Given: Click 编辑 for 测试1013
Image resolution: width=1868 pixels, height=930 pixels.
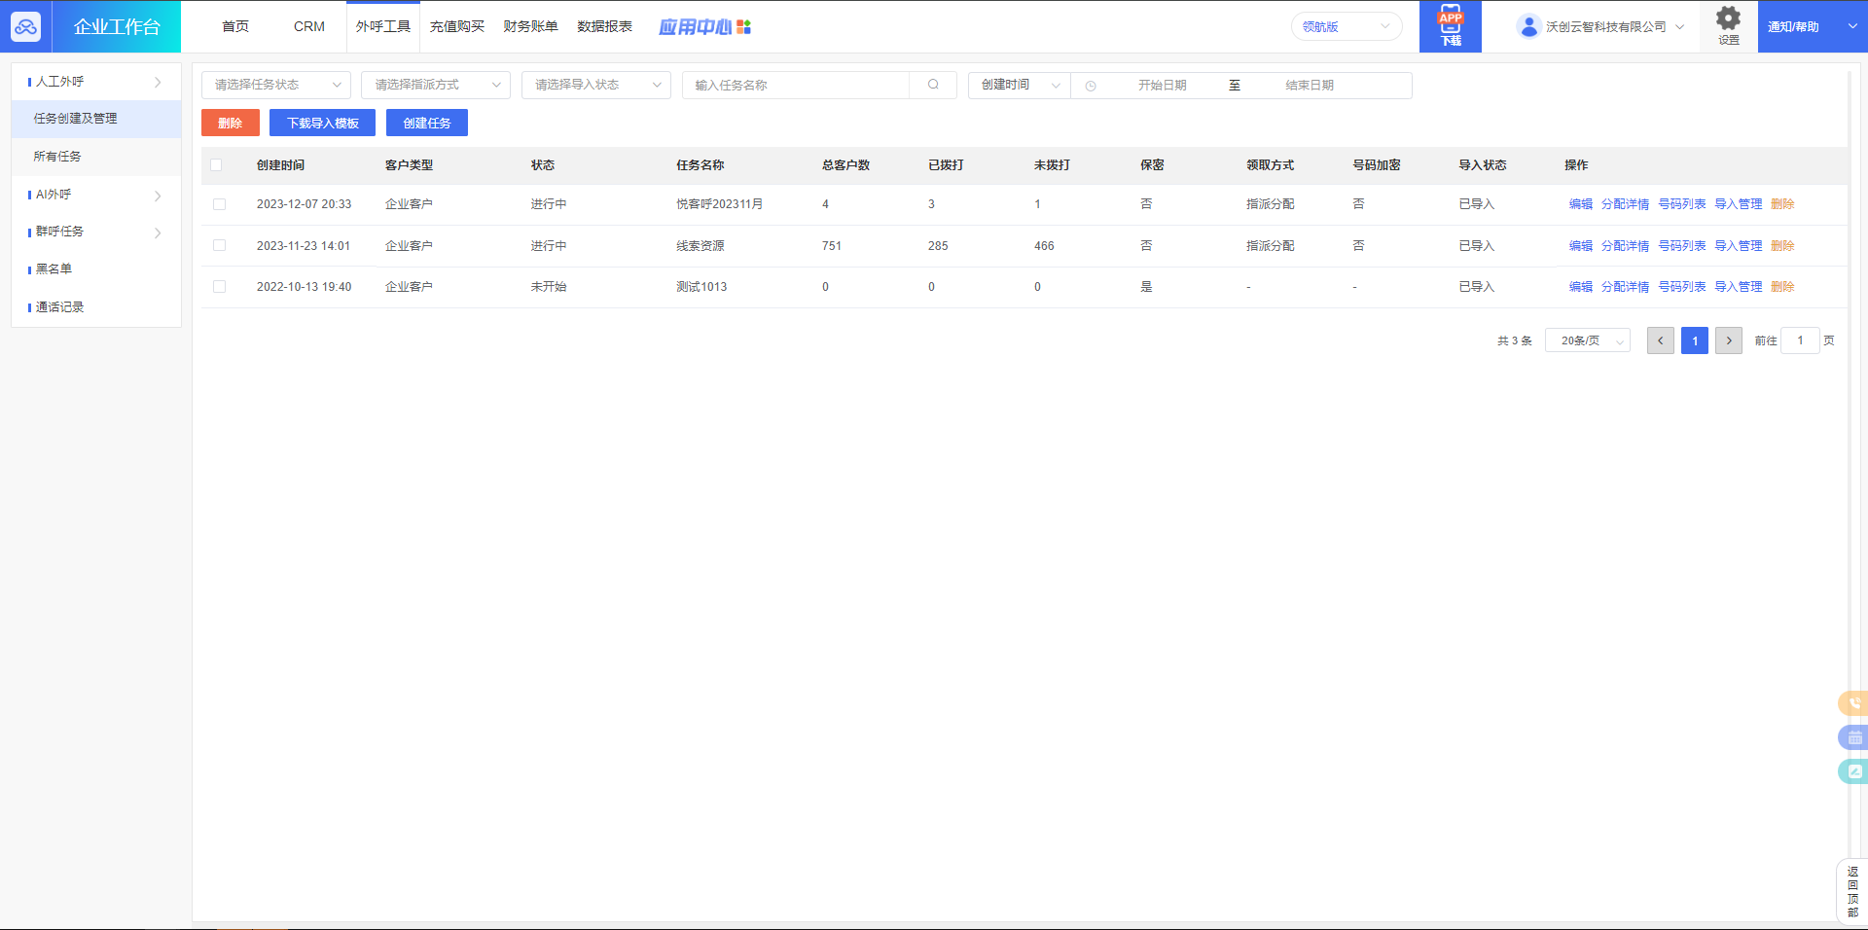Looking at the screenshot, I should (x=1581, y=286).
